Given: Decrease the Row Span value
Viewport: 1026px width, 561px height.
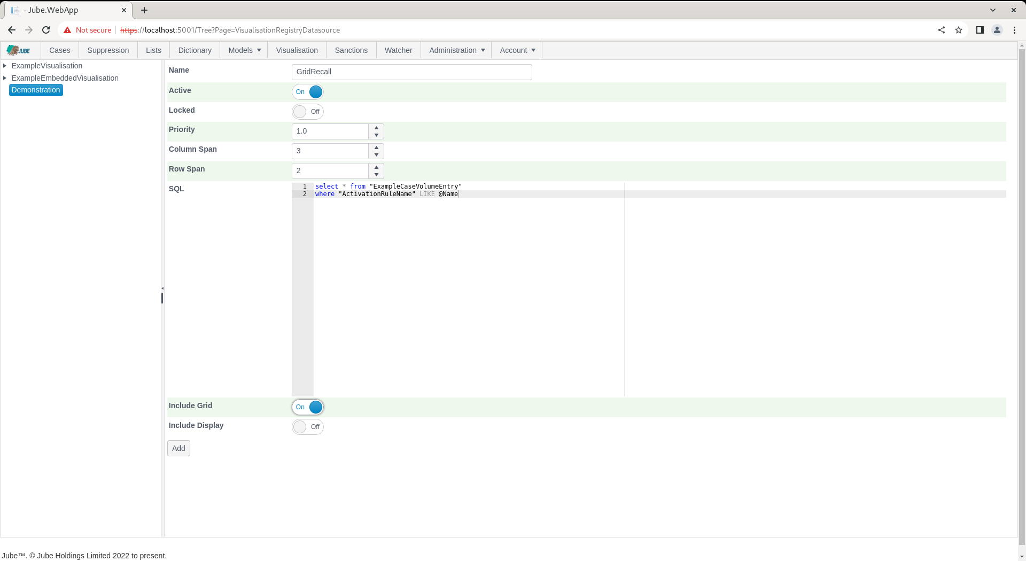Looking at the screenshot, I should pos(376,175).
